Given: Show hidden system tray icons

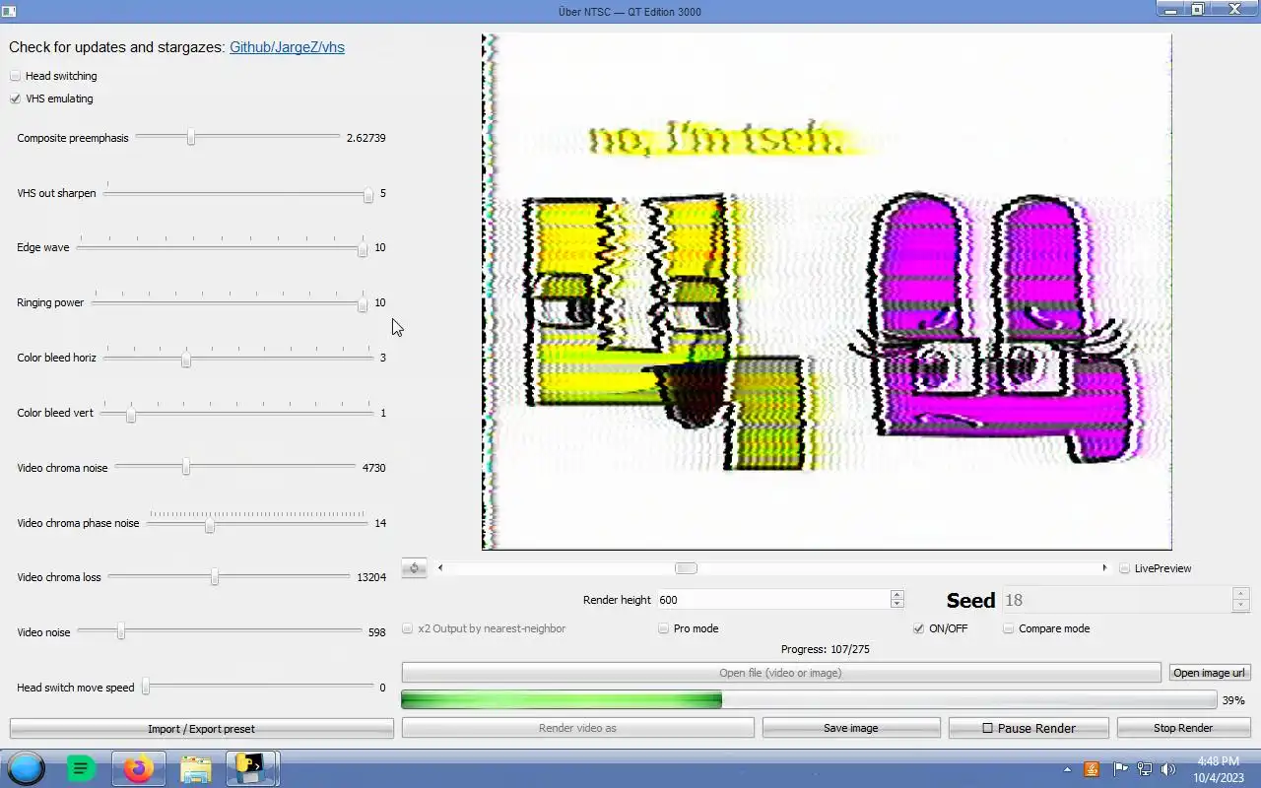Looking at the screenshot, I should point(1068,769).
